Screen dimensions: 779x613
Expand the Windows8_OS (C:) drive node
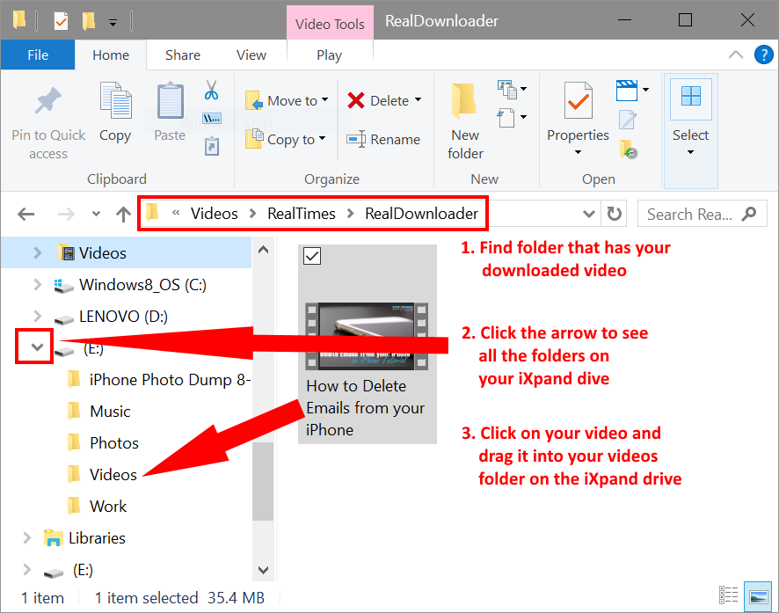click(37, 285)
